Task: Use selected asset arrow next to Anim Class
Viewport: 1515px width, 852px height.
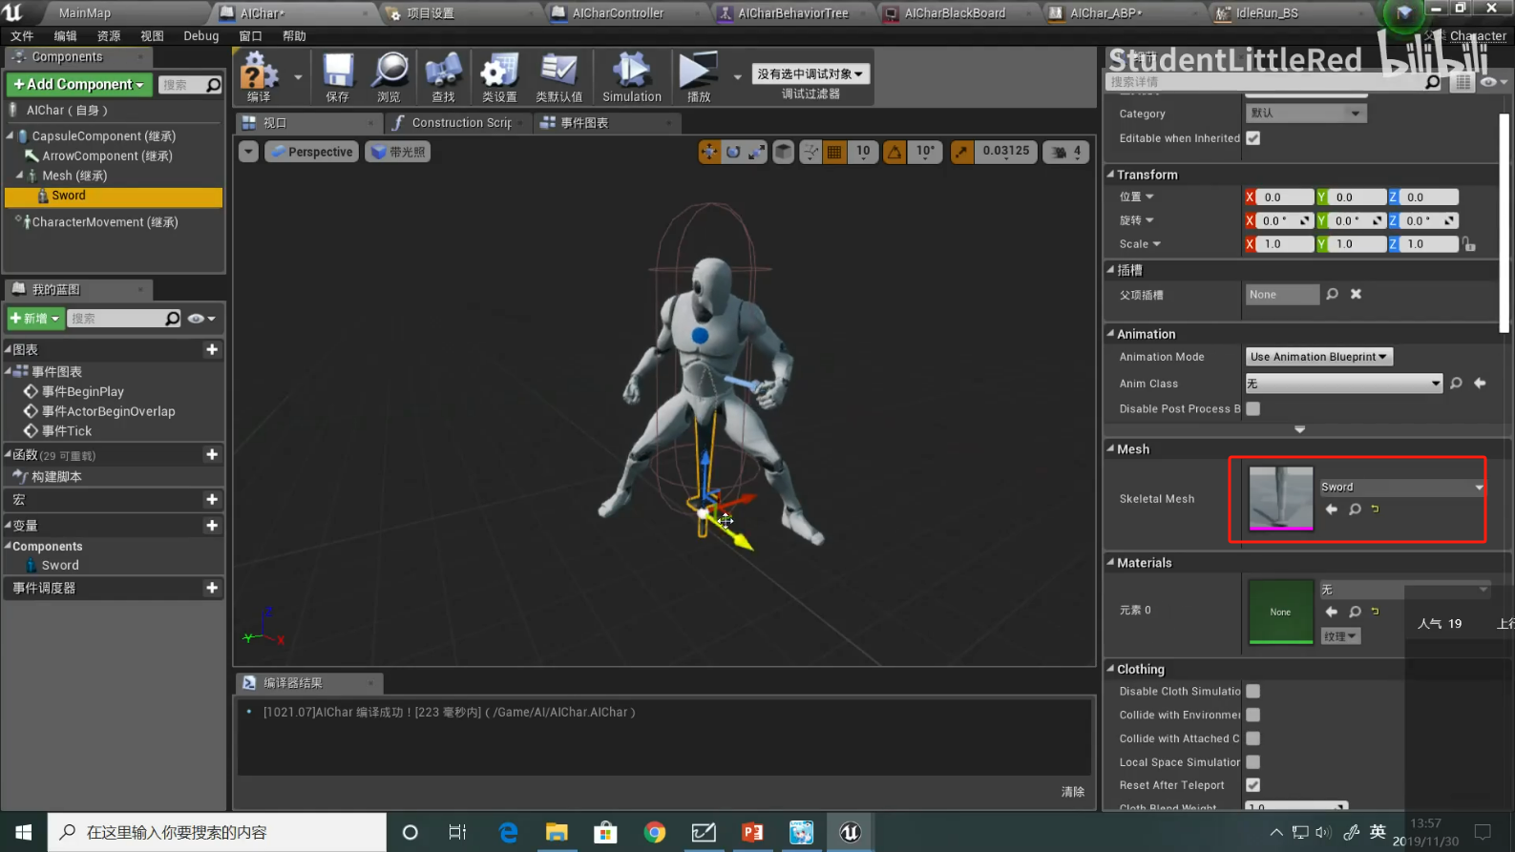Action: 1480,384
